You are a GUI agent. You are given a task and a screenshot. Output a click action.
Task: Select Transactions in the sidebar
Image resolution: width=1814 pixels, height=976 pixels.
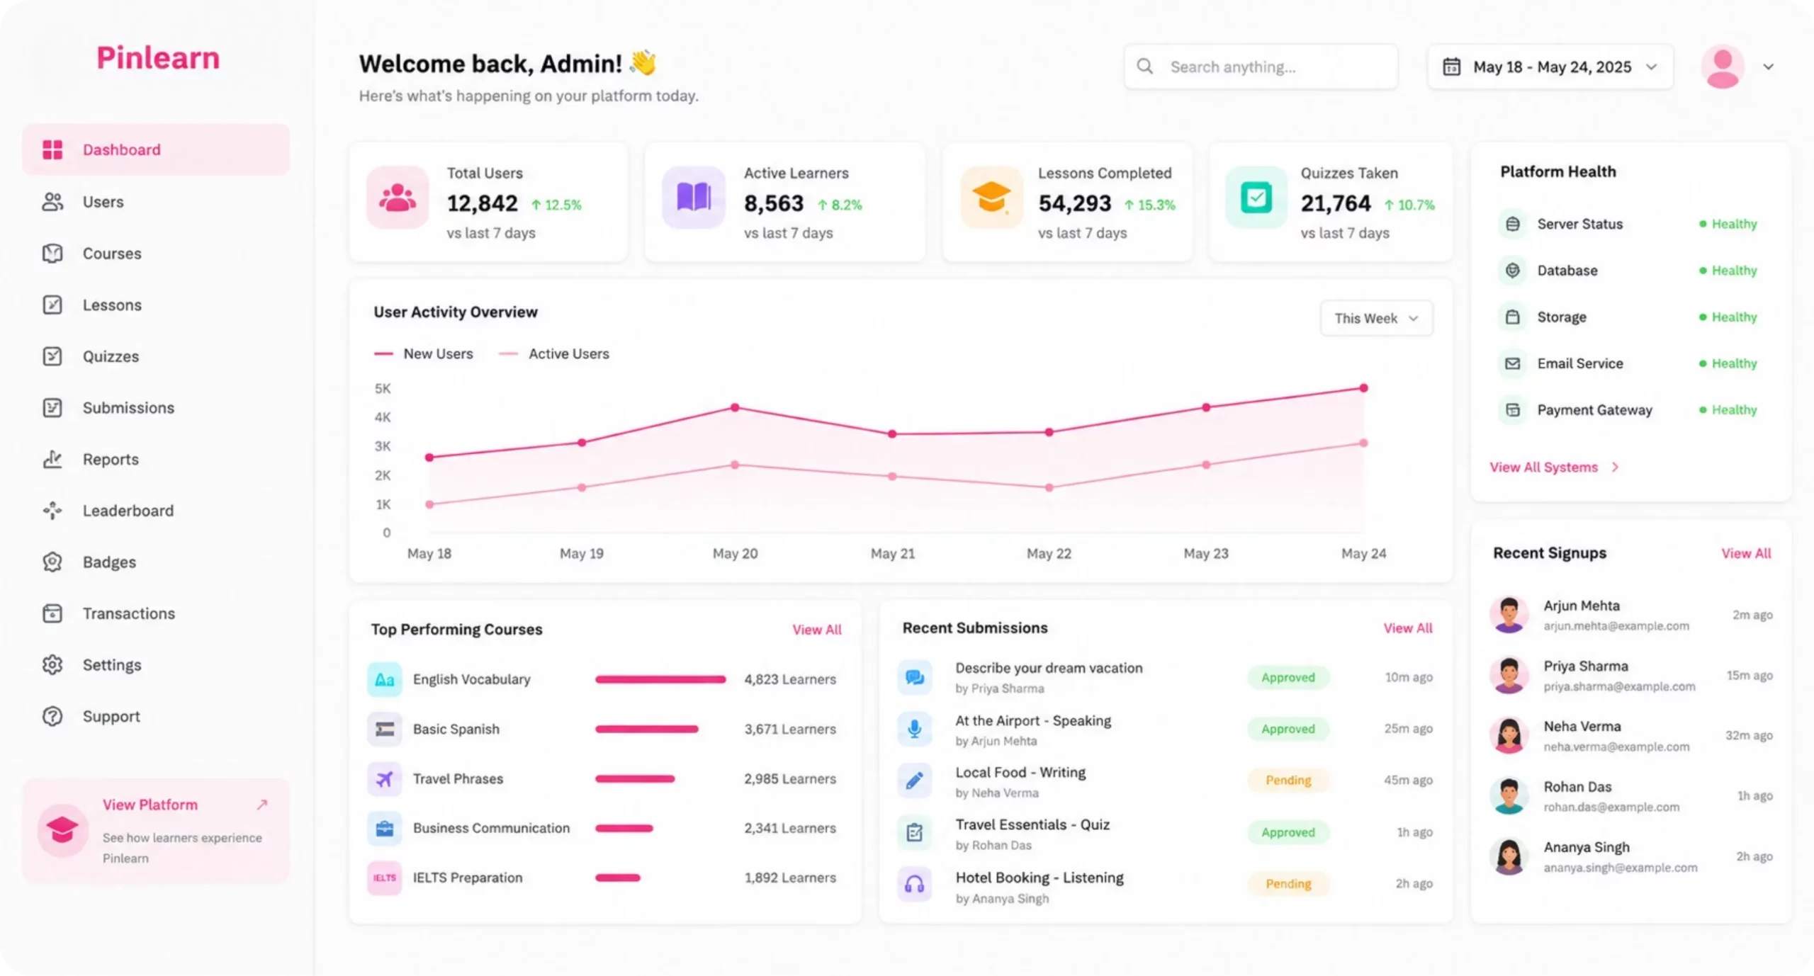click(x=156, y=613)
